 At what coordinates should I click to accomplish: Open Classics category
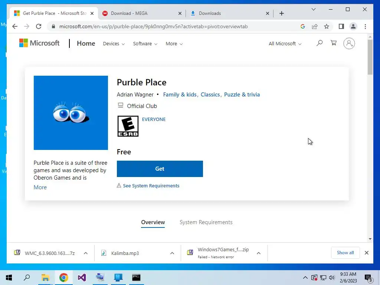pyautogui.click(x=210, y=95)
